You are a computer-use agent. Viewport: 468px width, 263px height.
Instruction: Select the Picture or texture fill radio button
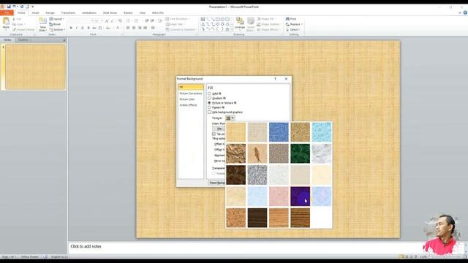tap(209, 103)
